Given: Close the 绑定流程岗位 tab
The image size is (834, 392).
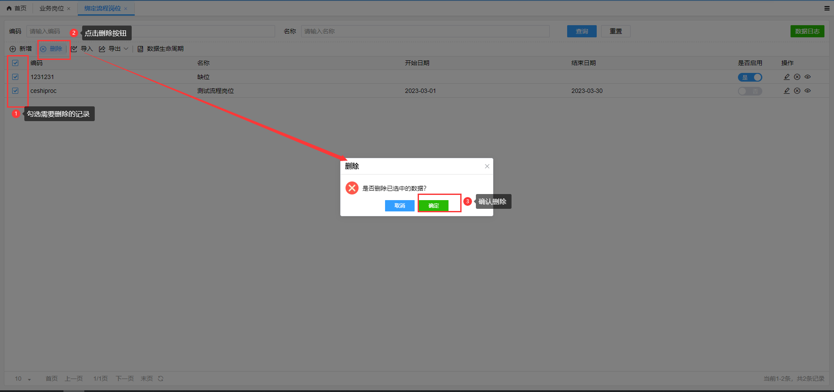Looking at the screenshot, I should [x=126, y=9].
